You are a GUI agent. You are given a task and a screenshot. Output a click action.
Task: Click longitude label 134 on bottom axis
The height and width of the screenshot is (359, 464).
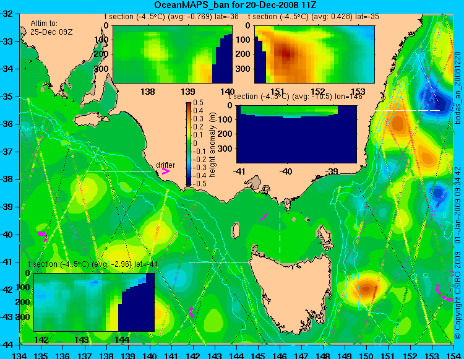pyautogui.click(x=20, y=355)
